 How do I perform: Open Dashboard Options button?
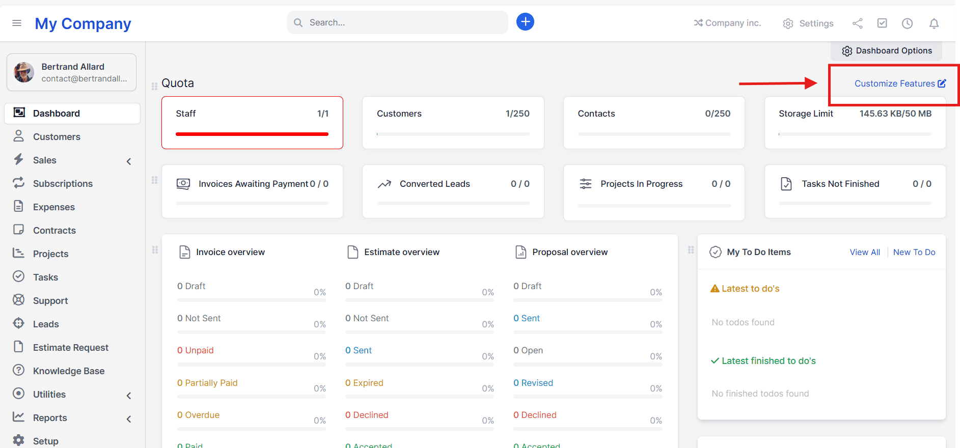coord(887,51)
